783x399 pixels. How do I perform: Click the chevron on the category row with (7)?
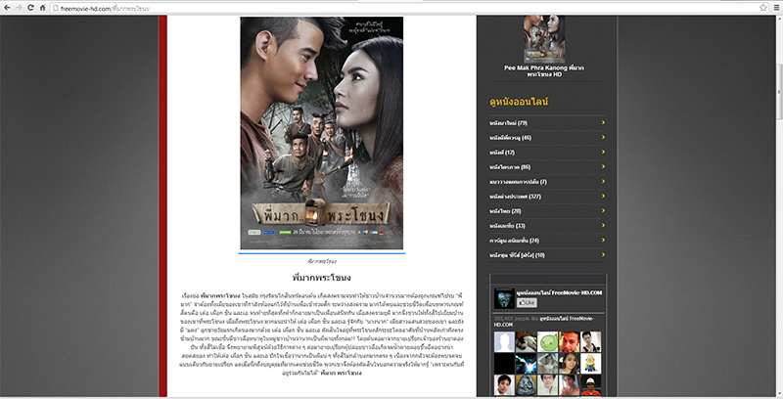(603, 181)
